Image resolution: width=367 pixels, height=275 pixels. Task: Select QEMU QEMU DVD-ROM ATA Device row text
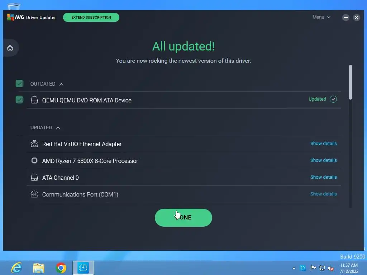(x=87, y=100)
